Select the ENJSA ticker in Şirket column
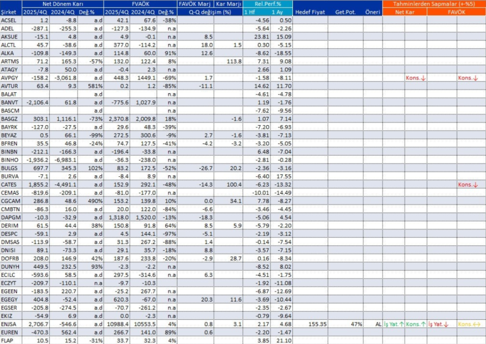The height and width of the screenshot is (344, 486). (9, 325)
